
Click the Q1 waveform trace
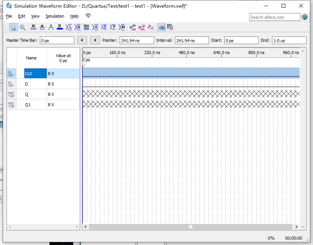[x=191, y=104]
